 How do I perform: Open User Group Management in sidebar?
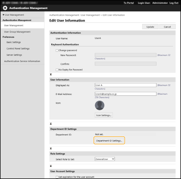tap(17, 32)
